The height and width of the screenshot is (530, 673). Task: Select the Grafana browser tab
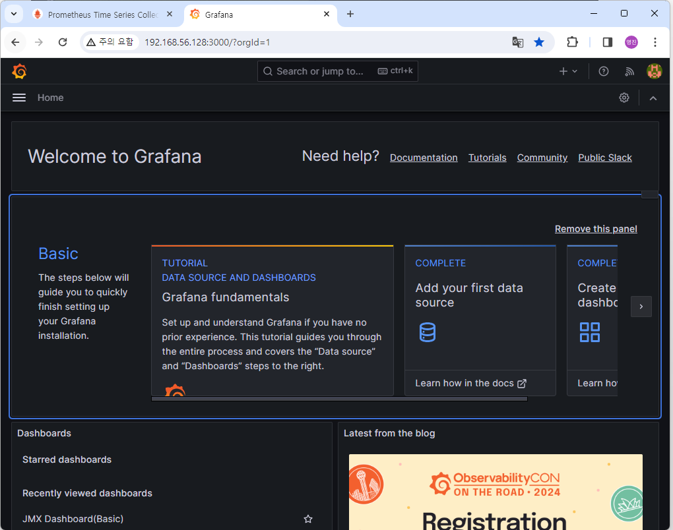point(261,15)
